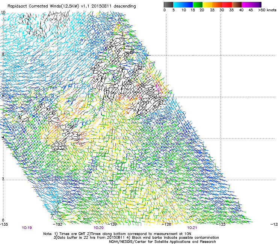Click the '25' legend scale label
The height and width of the screenshot is (244, 278).
[212, 10]
